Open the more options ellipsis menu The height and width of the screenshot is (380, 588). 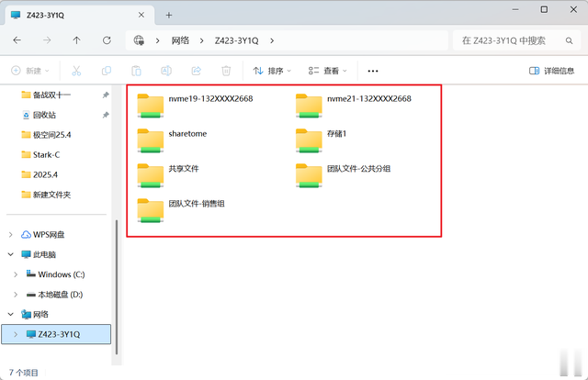[373, 71]
